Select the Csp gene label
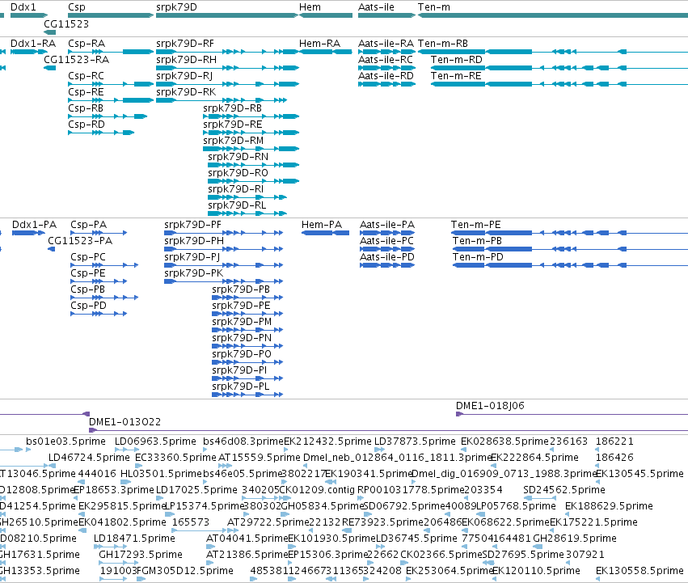The height and width of the screenshot is (583, 688). 77,7
